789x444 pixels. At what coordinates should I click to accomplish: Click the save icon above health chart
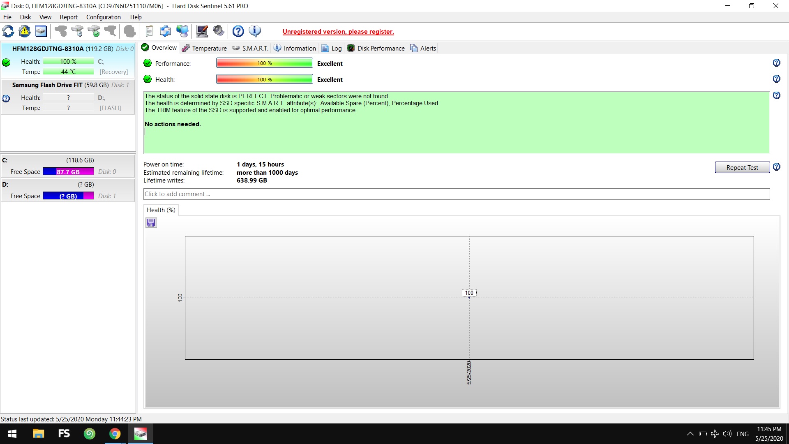[x=151, y=223]
